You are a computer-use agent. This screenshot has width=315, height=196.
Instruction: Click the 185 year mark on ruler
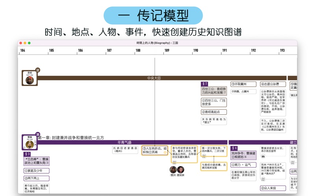point(52,51)
